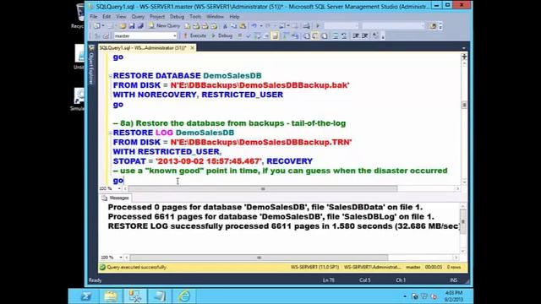
Task: Click the Increase Indent icon
Action: pos(364,35)
